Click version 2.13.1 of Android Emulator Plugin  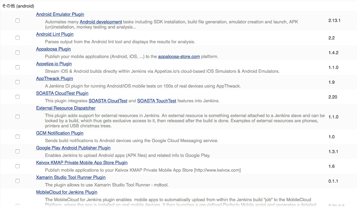pos(334,21)
